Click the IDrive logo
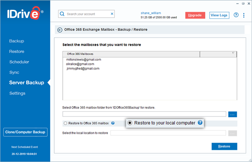This screenshot has width=252, height=162. (x=25, y=13)
